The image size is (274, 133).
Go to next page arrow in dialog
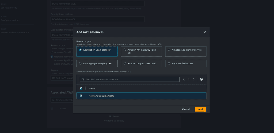point(194,79)
